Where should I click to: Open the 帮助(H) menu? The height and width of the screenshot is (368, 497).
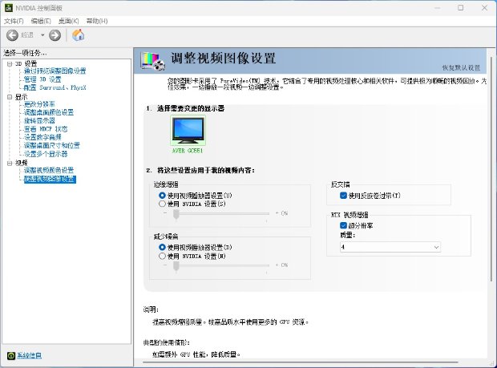tap(97, 21)
